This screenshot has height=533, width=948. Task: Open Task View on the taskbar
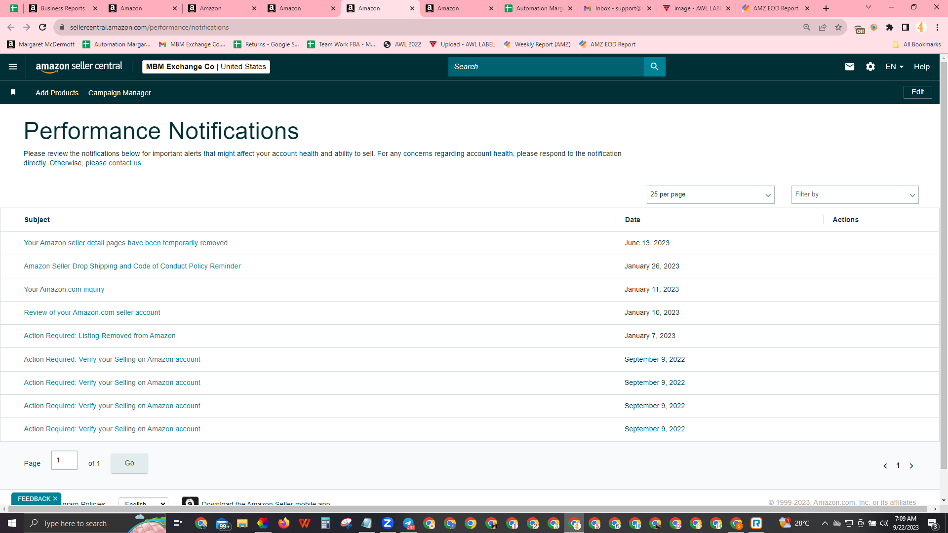click(x=178, y=523)
